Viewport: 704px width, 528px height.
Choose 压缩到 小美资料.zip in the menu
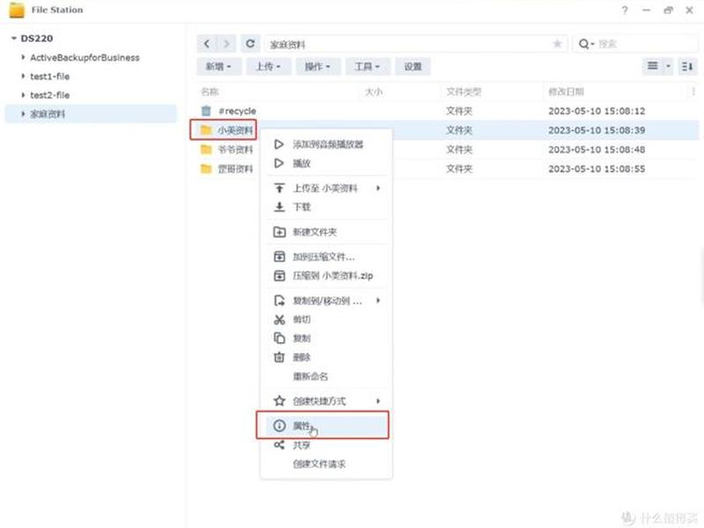click(327, 275)
